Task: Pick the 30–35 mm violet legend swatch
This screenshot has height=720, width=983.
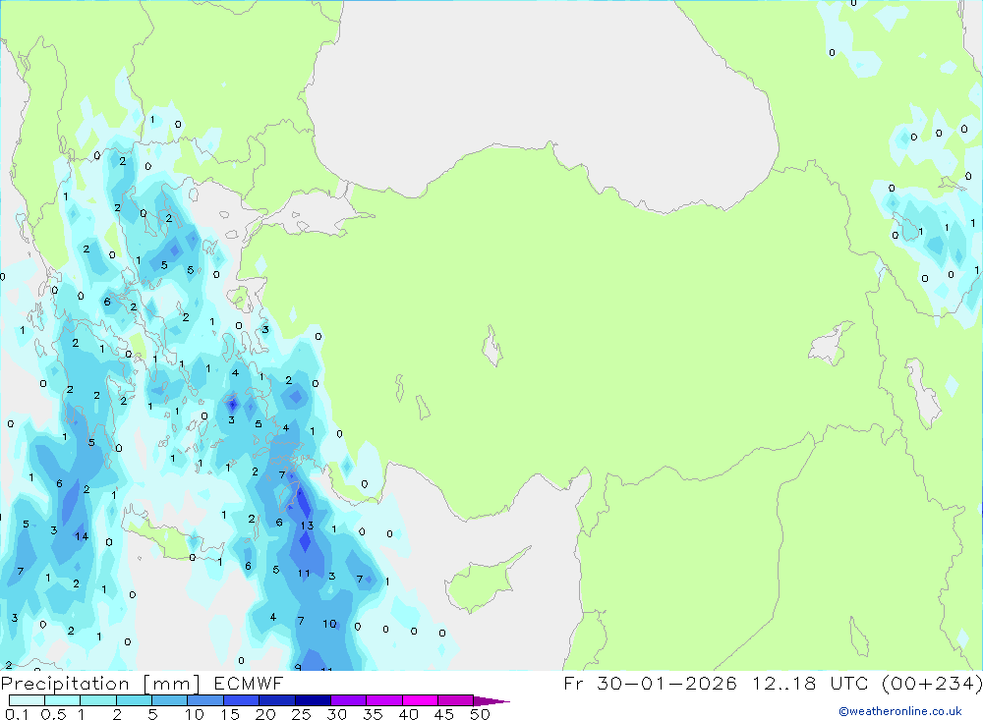Action: pos(349,700)
